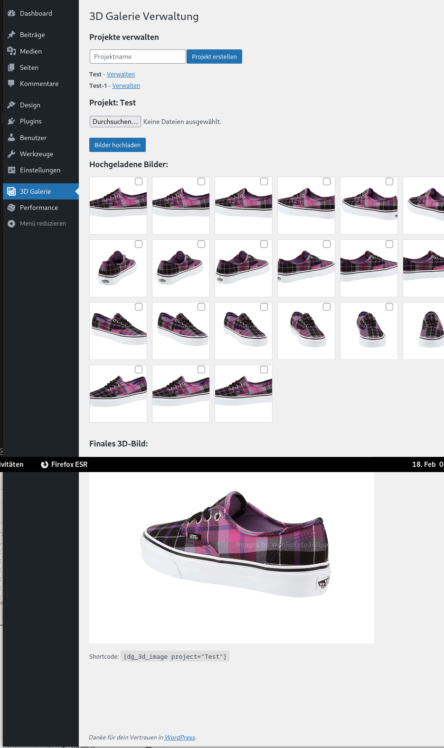
Task: Click the Dashboard gauge icon in sidebar
Action: 11,14
